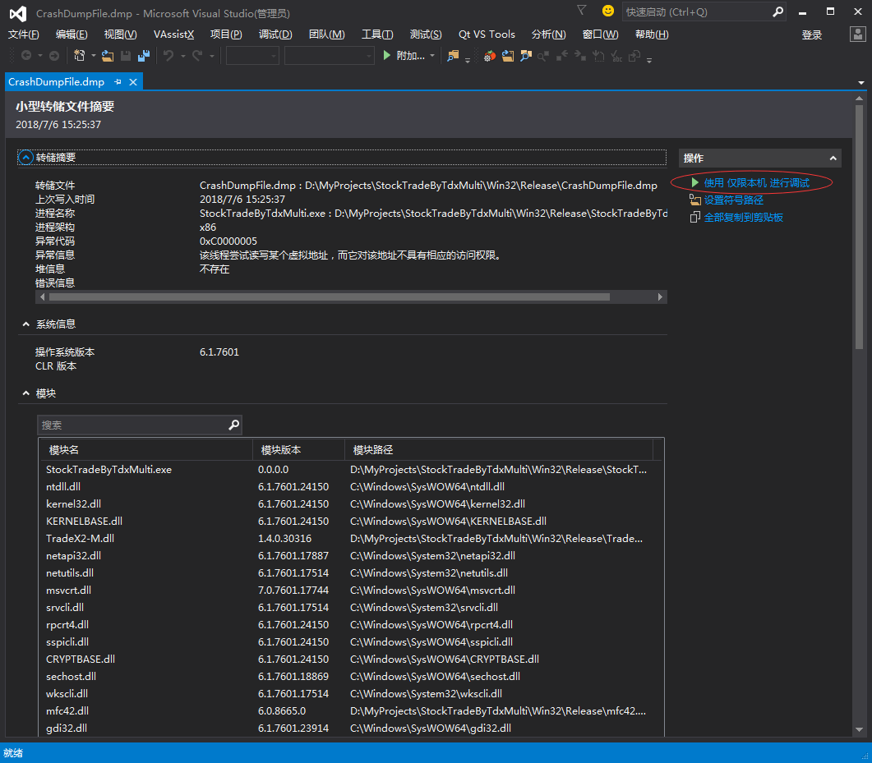The width and height of the screenshot is (872, 763).
Task: Click the feedback smiley face icon
Action: (608, 11)
